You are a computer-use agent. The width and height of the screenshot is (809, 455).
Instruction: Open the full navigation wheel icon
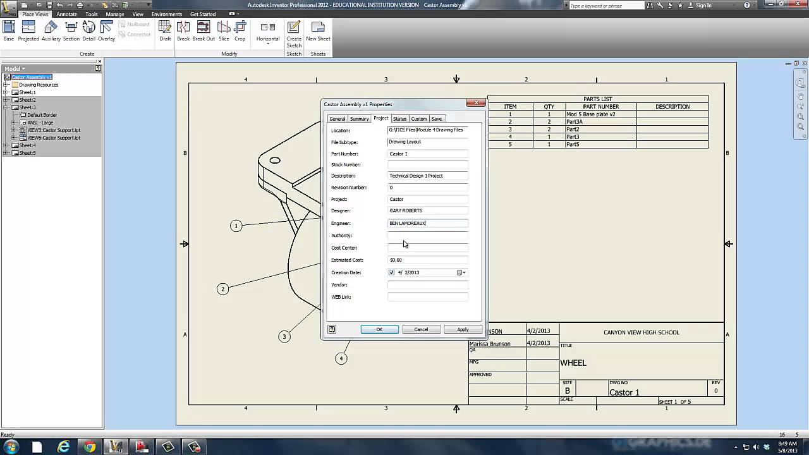pyautogui.click(x=800, y=83)
